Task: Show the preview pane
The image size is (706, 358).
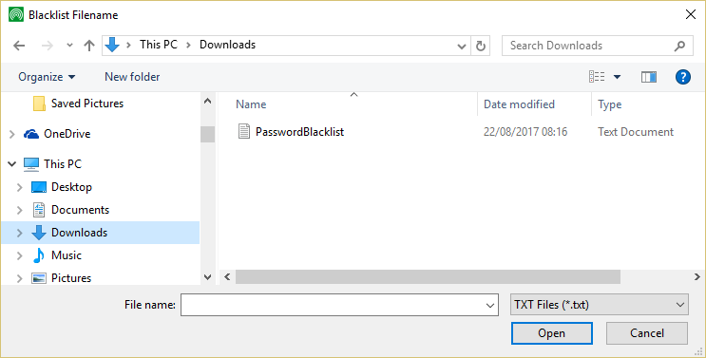Action: pos(648,77)
